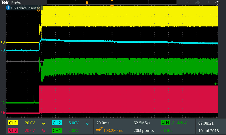Select the channel 3 red ground marker
This screenshot has width=226, height=135.
point(3,113)
